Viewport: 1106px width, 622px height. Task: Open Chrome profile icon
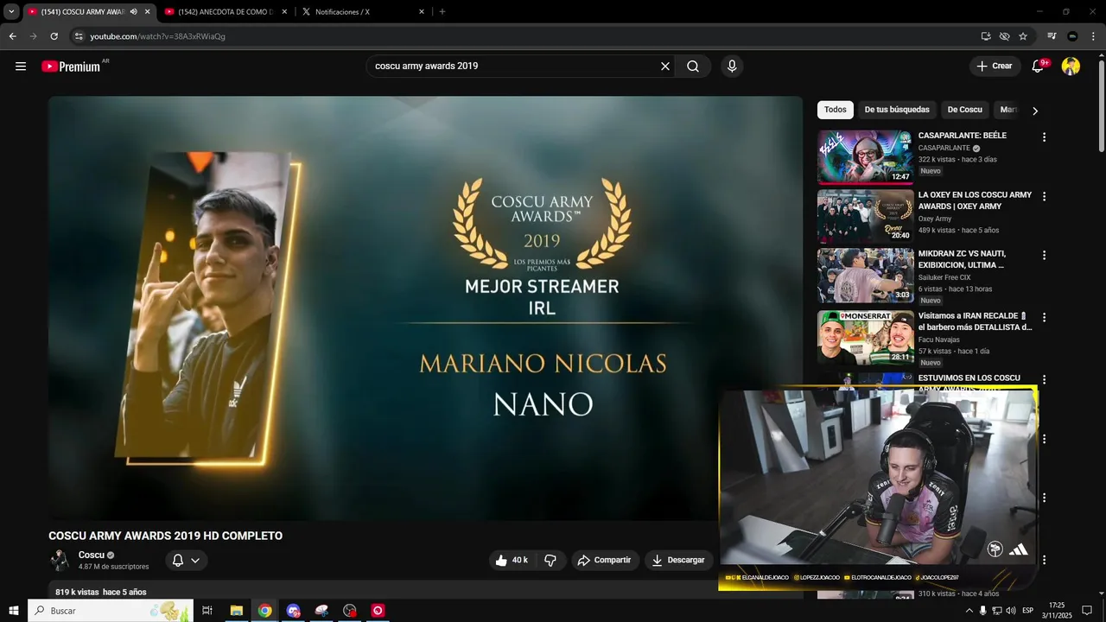tap(1072, 36)
